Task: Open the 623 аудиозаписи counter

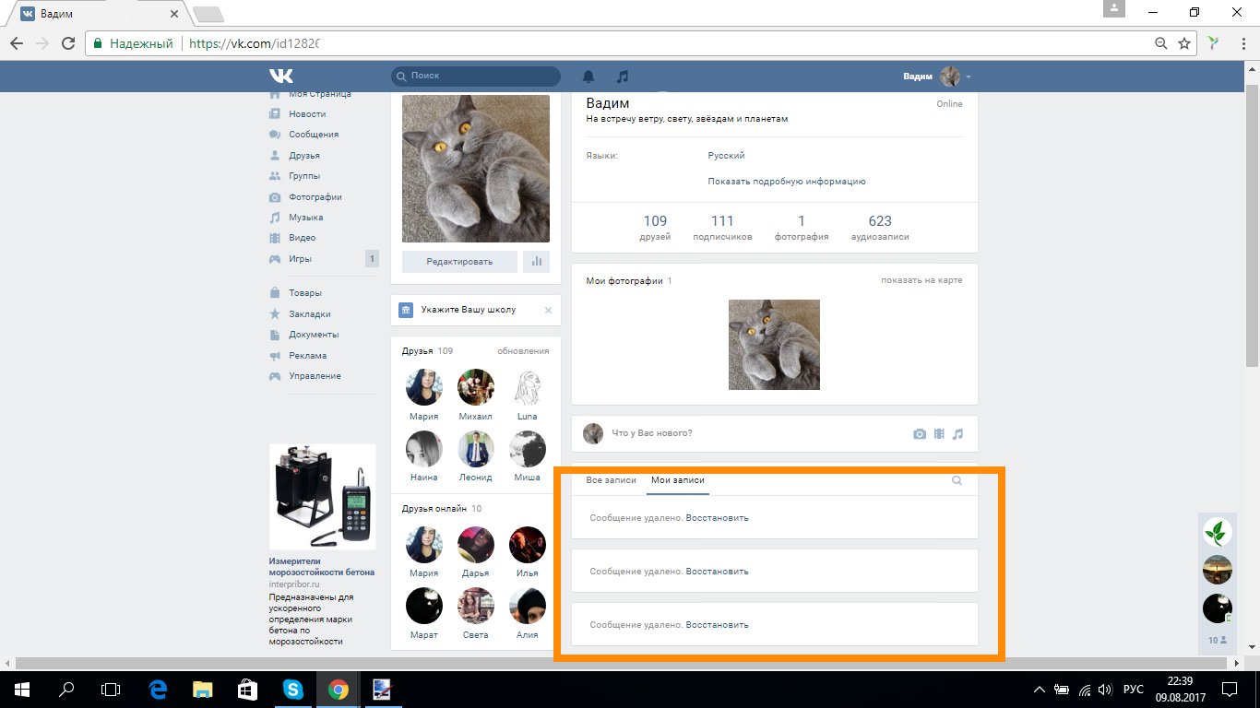Action: click(880, 228)
